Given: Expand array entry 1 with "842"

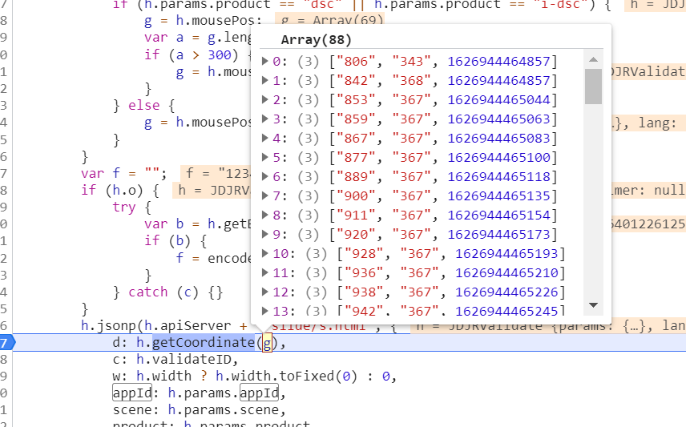Looking at the screenshot, I should (264, 80).
